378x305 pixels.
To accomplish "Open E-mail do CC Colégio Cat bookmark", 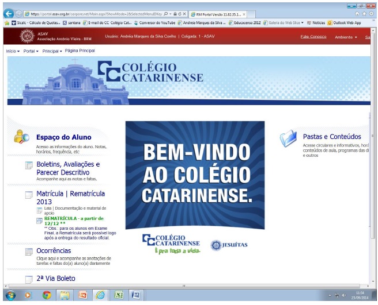I will [x=107, y=23].
